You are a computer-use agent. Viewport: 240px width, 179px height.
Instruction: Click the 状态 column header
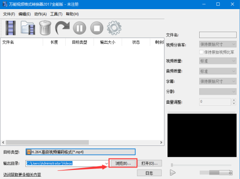click(136, 42)
